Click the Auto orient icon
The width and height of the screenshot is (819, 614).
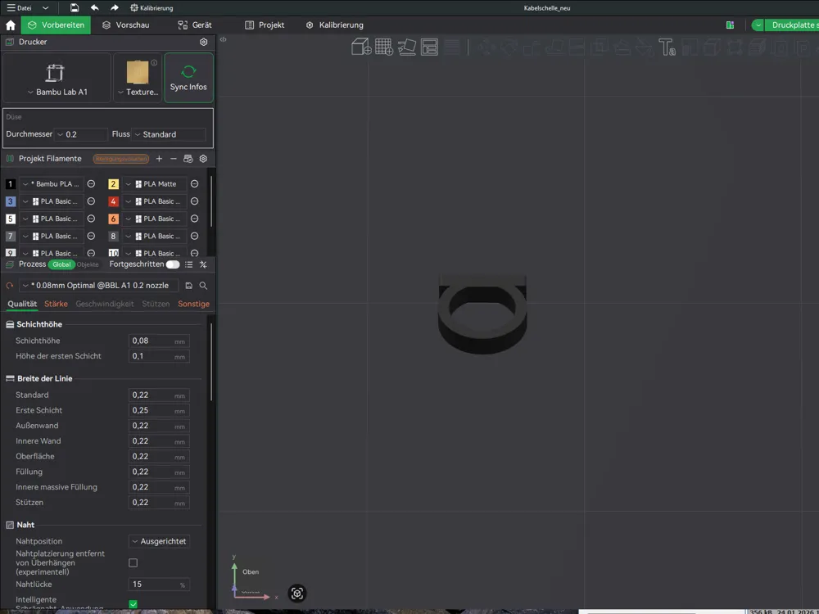407,47
